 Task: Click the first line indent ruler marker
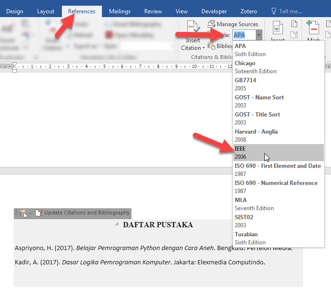[x=14, y=64]
